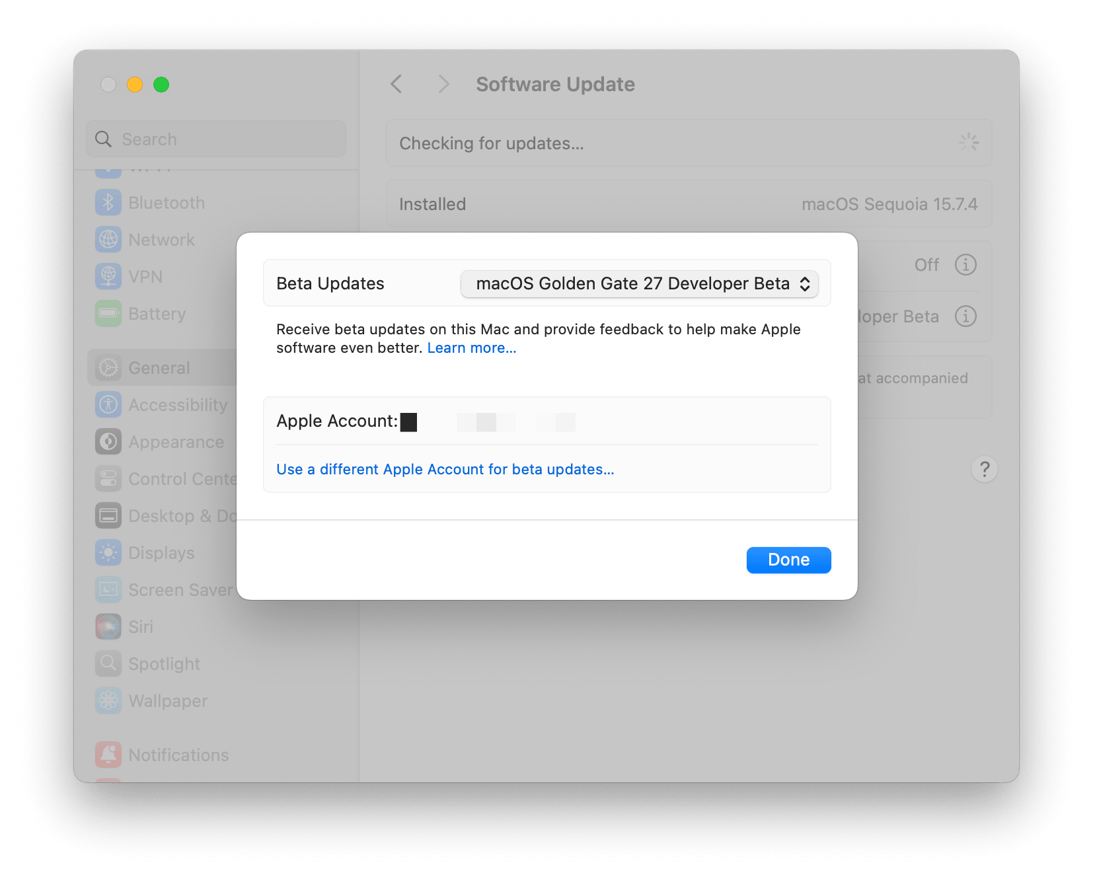Click the Wallpaper flower icon
The height and width of the screenshot is (880, 1093).
[108, 700]
